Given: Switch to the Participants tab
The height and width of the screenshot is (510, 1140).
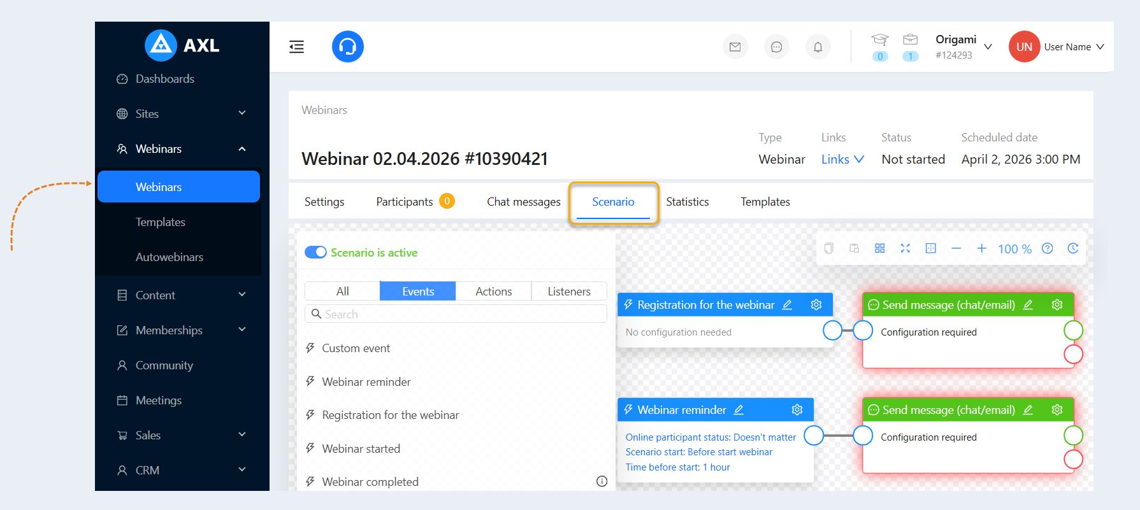Looking at the screenshot, I should tap(415, 202).
